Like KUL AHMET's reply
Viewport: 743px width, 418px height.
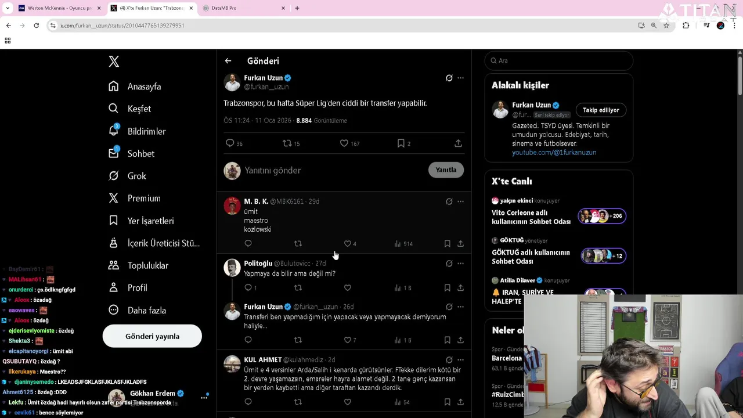(347, 402)
